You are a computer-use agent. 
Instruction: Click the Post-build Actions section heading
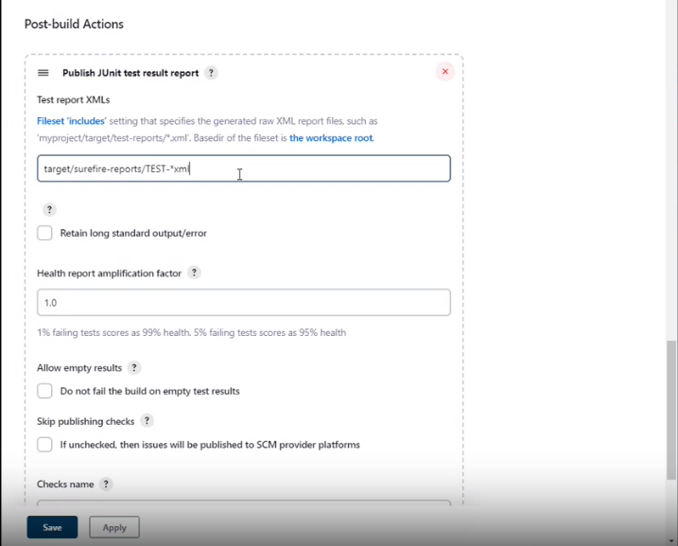[74, 24]
